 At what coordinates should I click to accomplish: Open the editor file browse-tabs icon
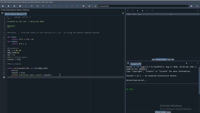[x=2, y=13]
